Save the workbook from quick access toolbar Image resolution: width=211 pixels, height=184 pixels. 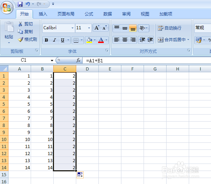(x=20, y=4)
